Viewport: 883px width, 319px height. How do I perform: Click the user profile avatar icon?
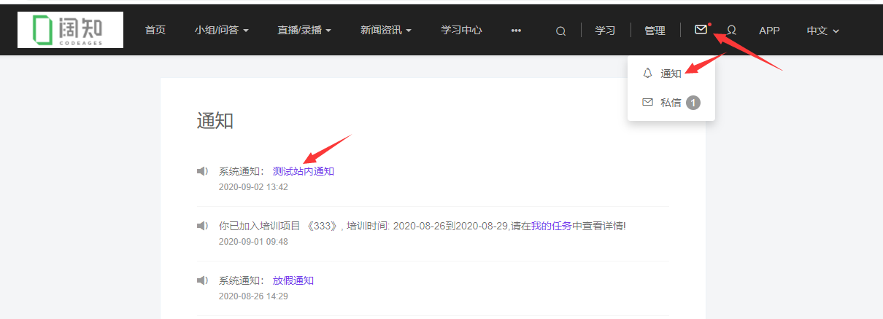[x=731, y=31]
